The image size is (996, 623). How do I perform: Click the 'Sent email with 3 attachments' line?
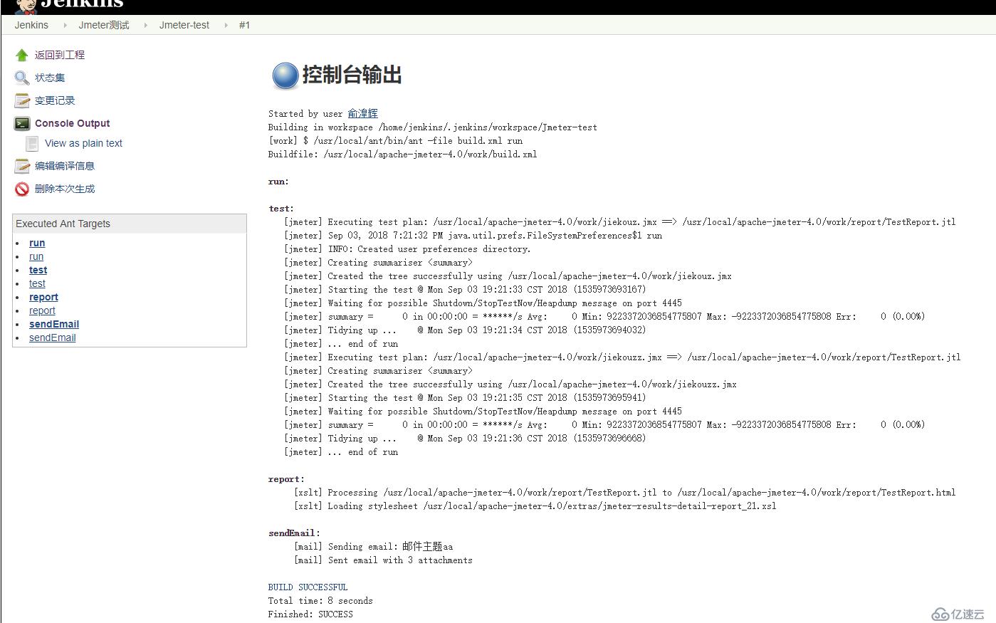(383, 560)
